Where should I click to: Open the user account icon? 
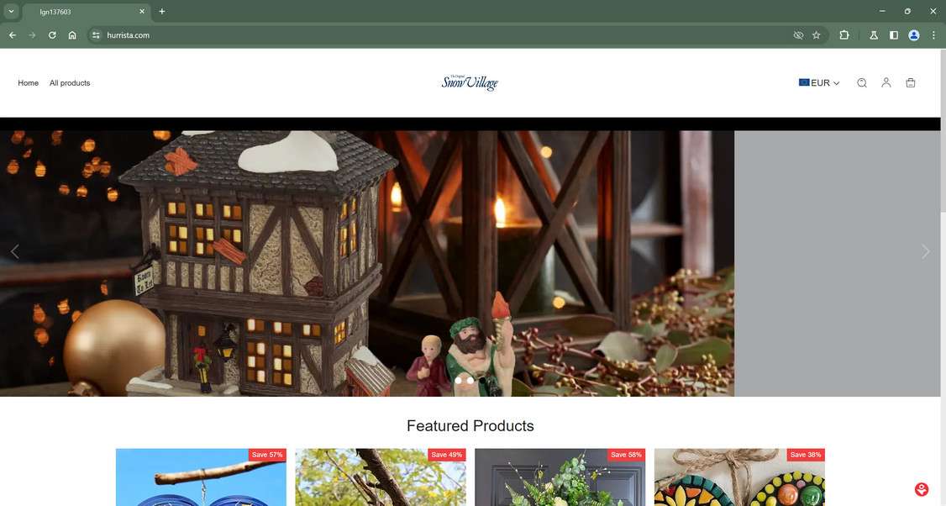886,82
